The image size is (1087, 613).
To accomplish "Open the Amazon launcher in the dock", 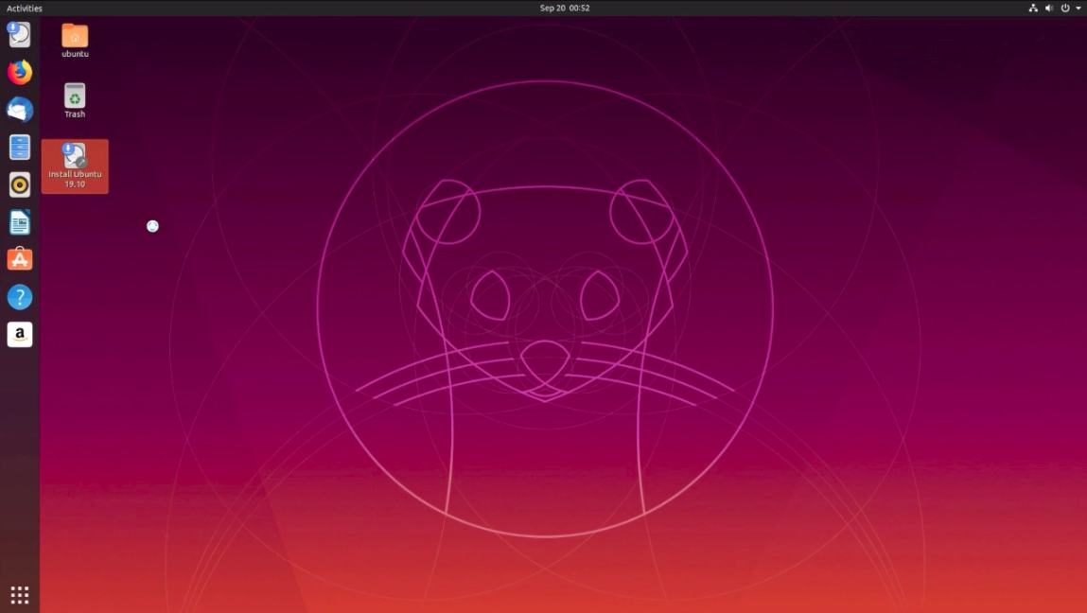I will point(20,334).
